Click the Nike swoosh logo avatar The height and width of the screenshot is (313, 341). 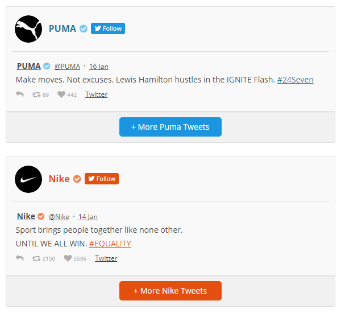coord(28,179)
